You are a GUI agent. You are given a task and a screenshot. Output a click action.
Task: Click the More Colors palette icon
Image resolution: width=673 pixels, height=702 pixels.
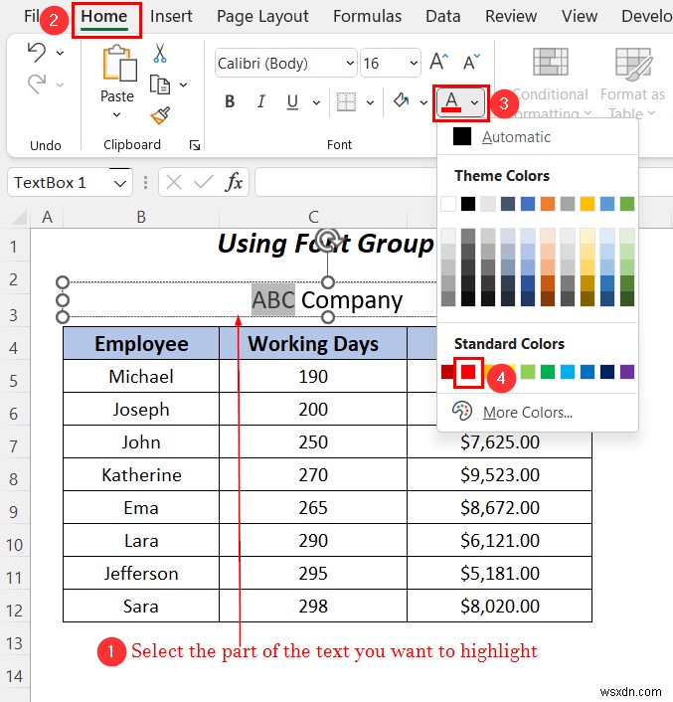click(x=462, y=411)
